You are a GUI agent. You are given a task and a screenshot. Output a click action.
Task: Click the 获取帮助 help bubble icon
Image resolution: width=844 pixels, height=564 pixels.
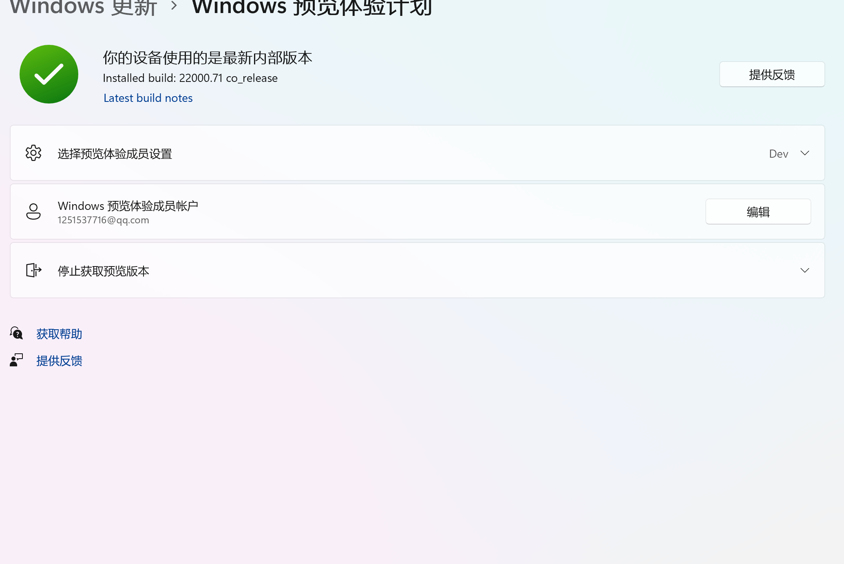click(x=17, y=333)
